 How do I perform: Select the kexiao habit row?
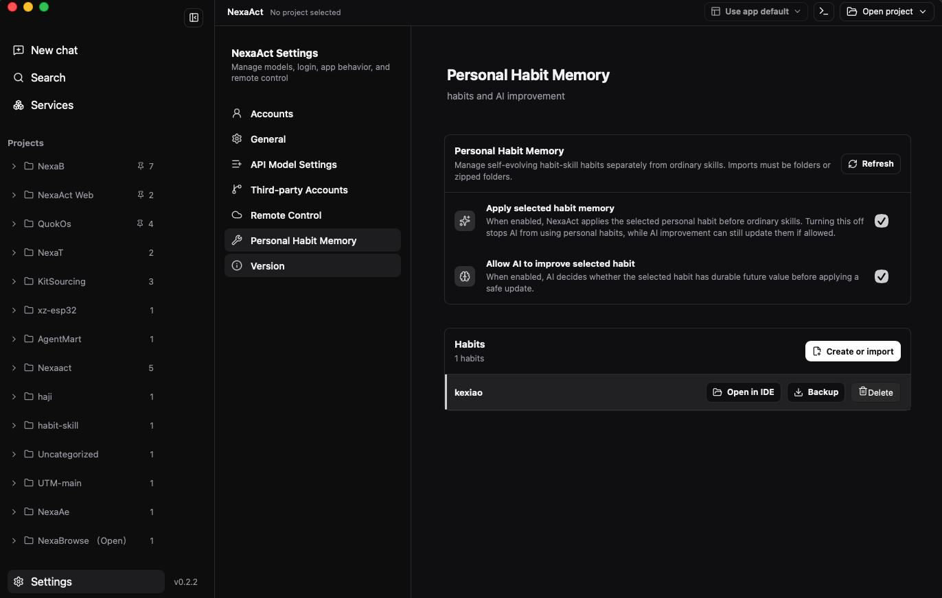click(678, 392)
